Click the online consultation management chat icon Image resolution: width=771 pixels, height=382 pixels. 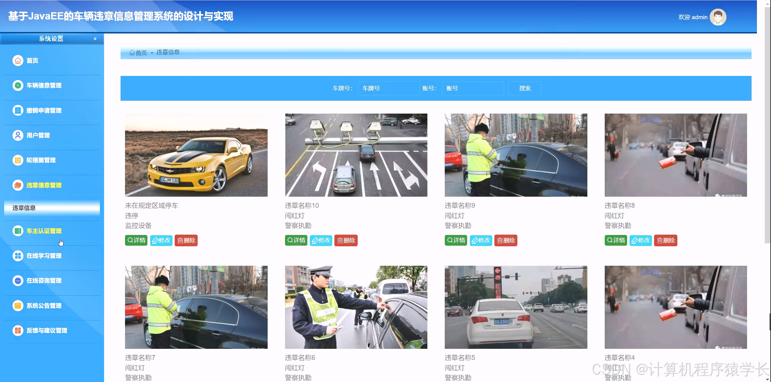click(18, 281)
